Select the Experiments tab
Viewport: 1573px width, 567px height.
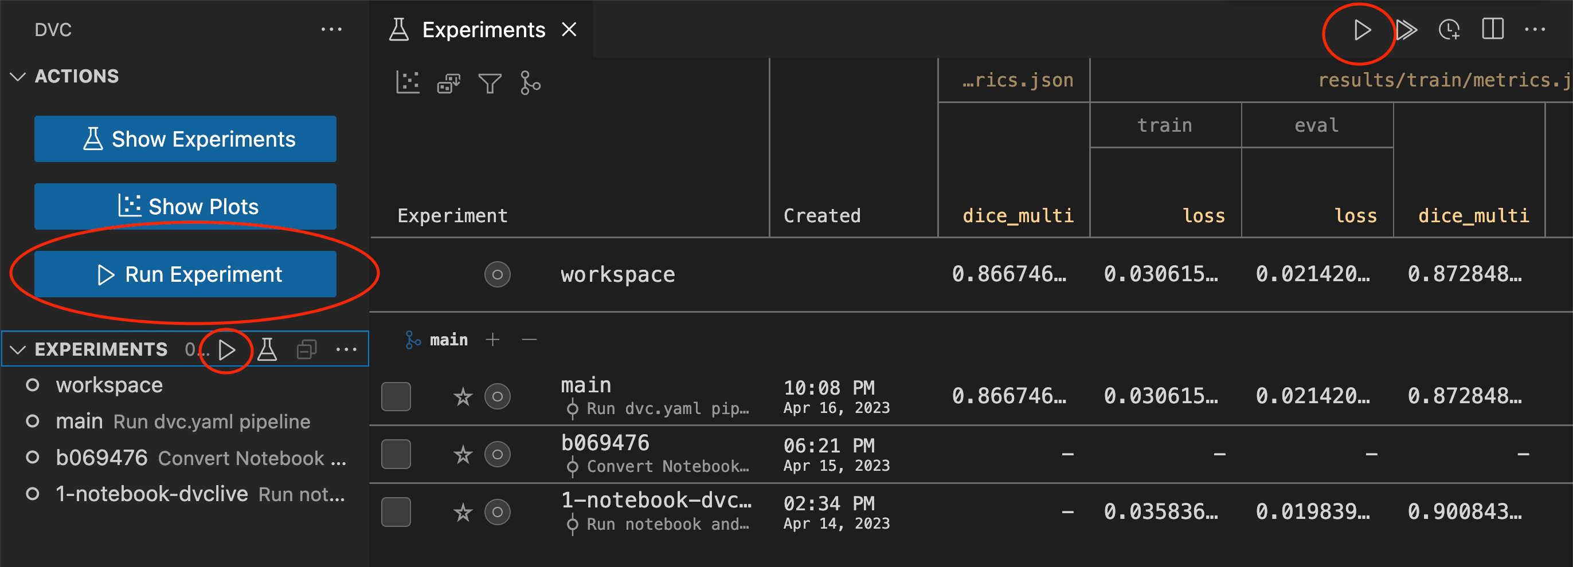click(483, 30)
